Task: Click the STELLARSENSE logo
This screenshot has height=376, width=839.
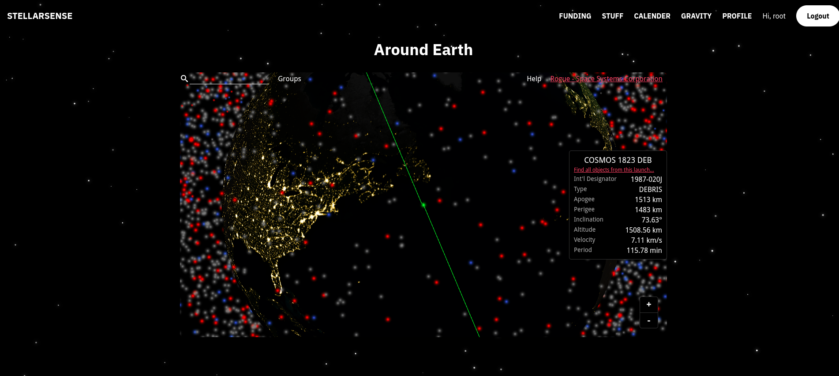Action: click(x=40, y=16)
